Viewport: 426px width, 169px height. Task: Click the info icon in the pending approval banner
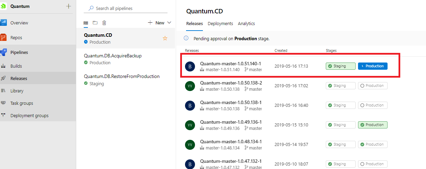(186, 38)
